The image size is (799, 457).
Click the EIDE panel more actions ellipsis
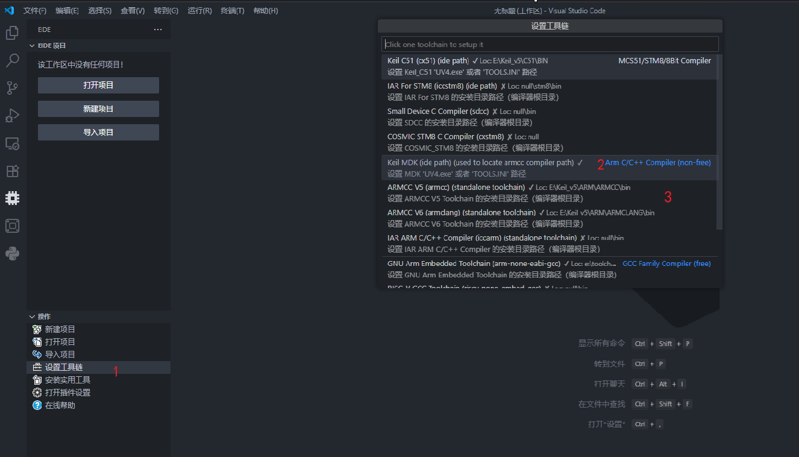pyautogui.click(x=158, y=29)
